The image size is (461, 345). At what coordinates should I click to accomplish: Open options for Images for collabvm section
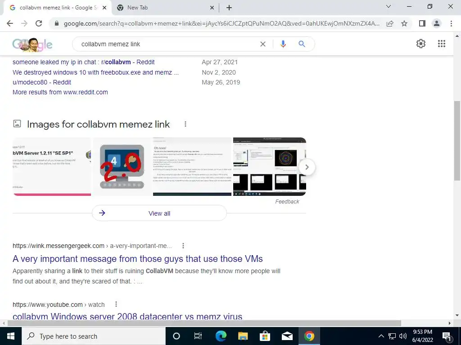tap(185, 124)
